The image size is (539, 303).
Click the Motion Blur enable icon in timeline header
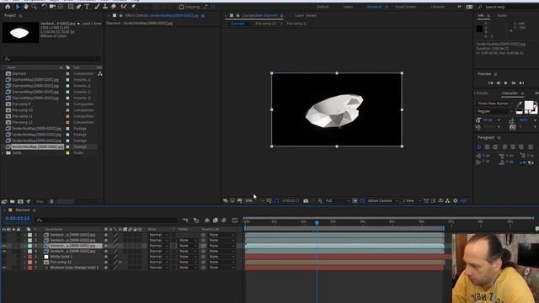[x=224, y=221]
